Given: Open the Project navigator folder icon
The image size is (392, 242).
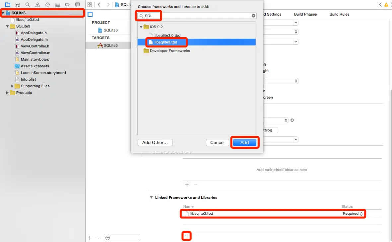Looking at the screenshot, I should (x=8, y=5).
